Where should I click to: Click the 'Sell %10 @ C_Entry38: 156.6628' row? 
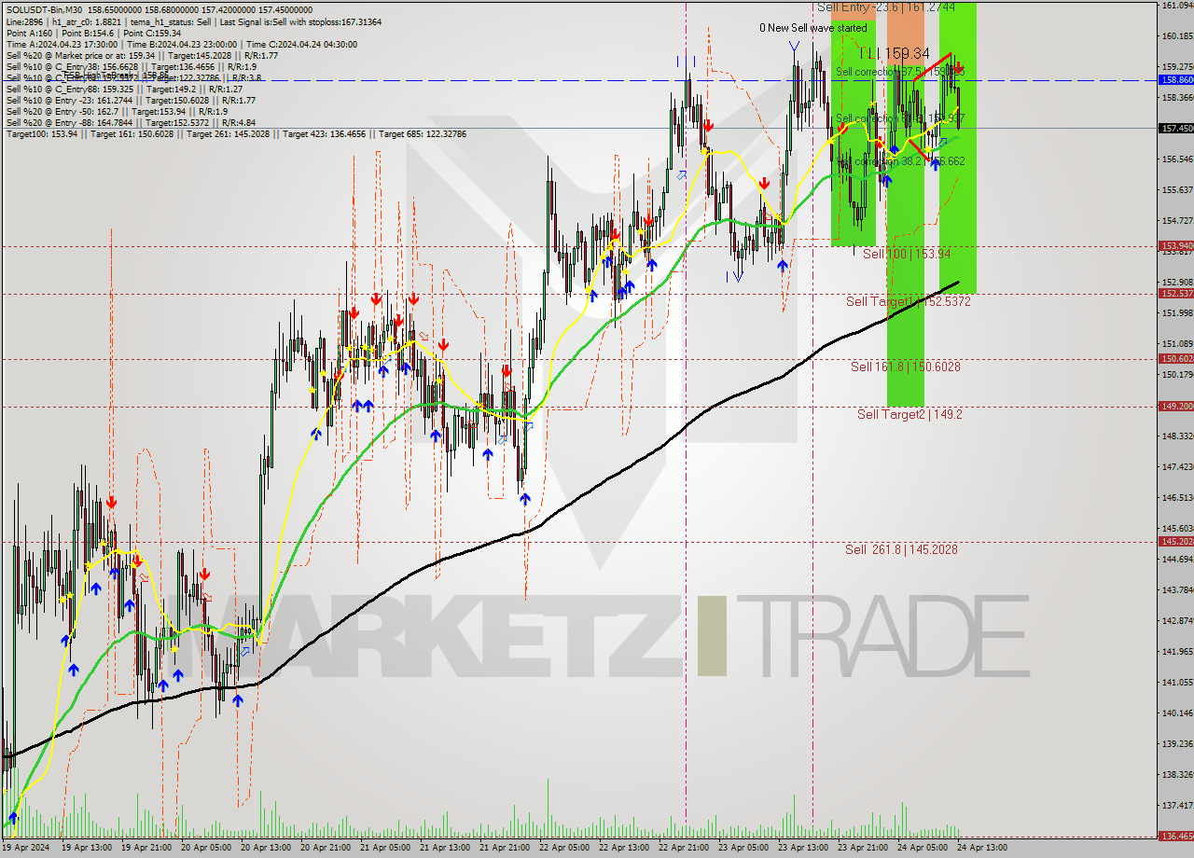coord(131,66)
